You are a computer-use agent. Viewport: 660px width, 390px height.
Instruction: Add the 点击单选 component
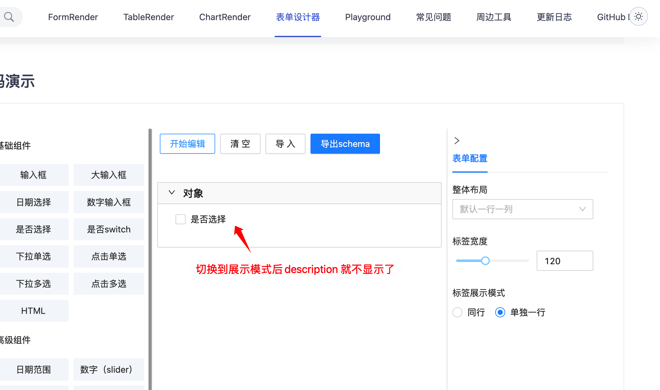[109, 256]
